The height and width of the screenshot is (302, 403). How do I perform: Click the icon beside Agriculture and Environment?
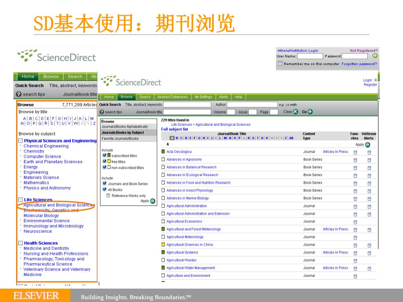163,276
